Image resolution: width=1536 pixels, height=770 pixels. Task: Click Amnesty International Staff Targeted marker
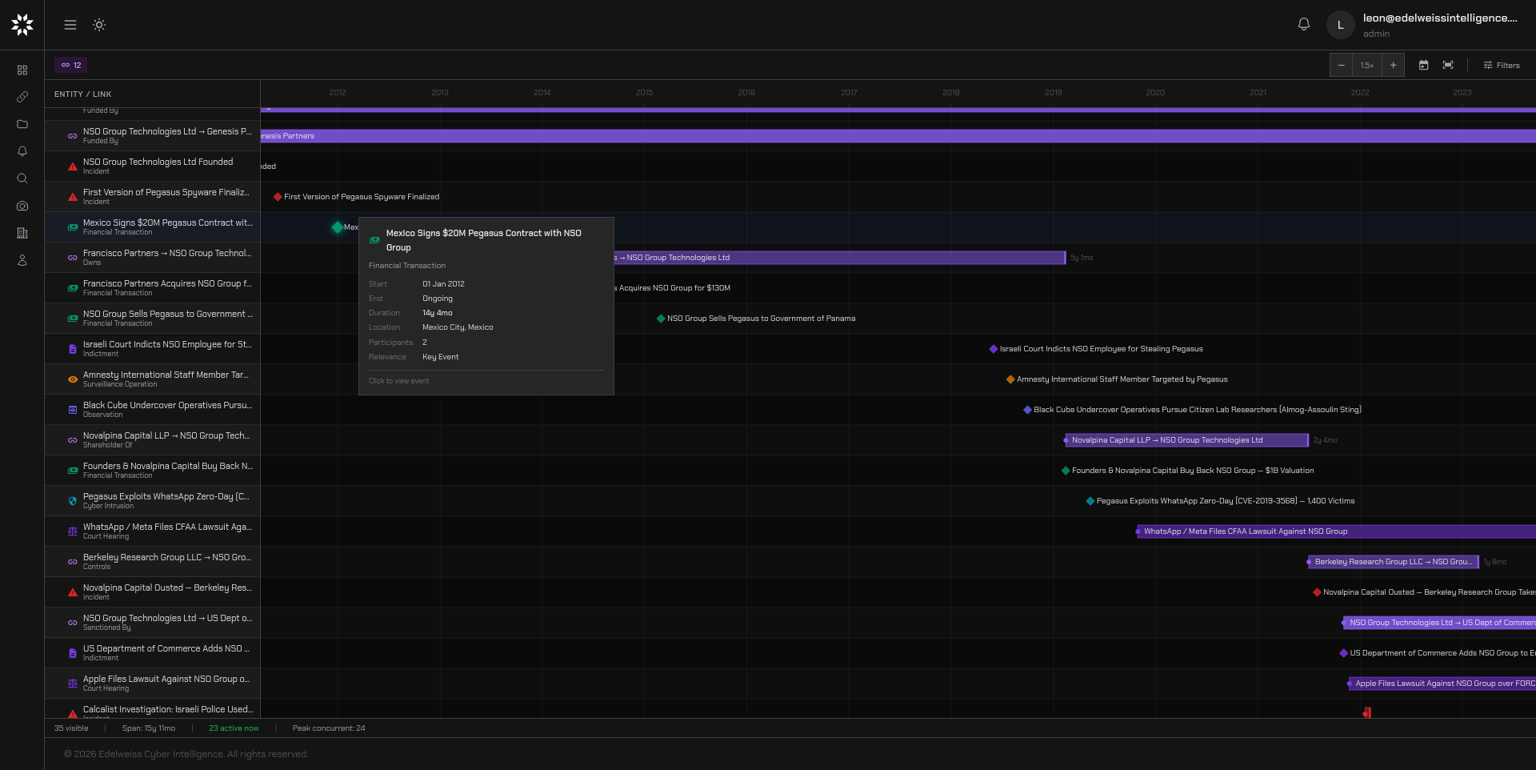[1010, 379]
